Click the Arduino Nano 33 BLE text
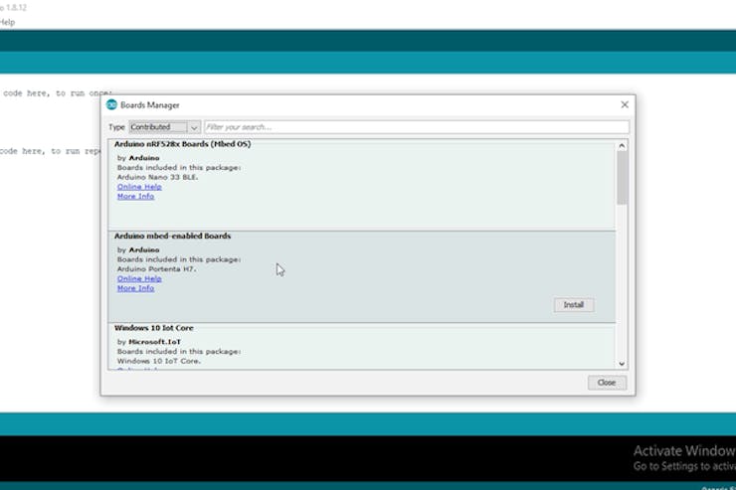The height and width of the screenshot is (490, 736). tap(157, 177)
